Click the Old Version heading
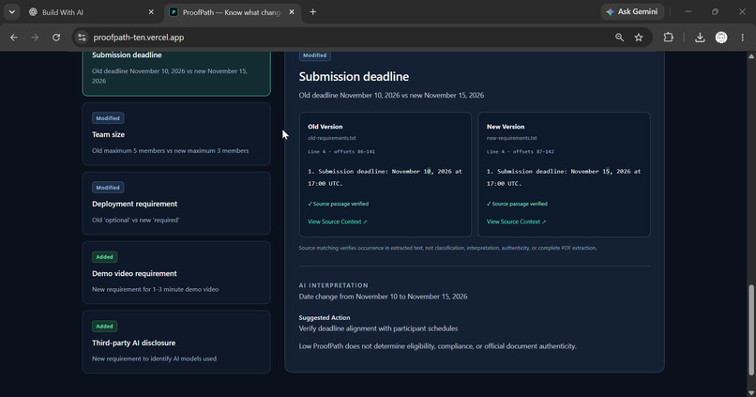The image size is (756, 397). 325,127
